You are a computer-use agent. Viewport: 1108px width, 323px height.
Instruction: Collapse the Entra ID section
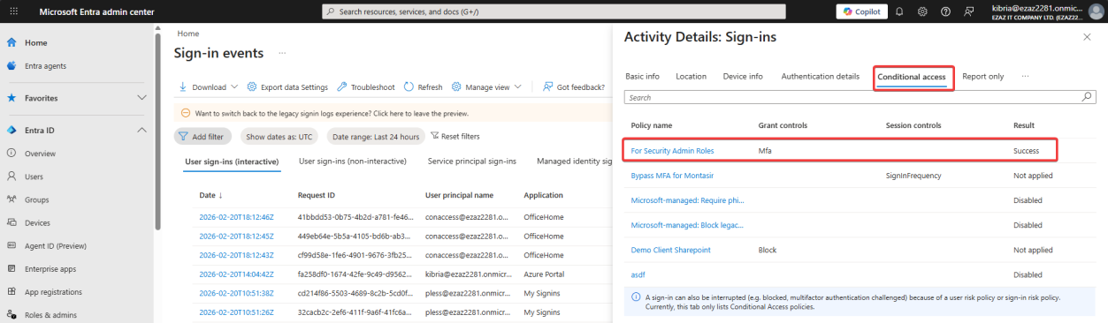(141, 130)
